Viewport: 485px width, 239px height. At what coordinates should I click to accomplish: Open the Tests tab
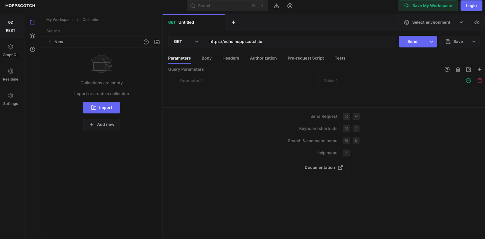340,58
